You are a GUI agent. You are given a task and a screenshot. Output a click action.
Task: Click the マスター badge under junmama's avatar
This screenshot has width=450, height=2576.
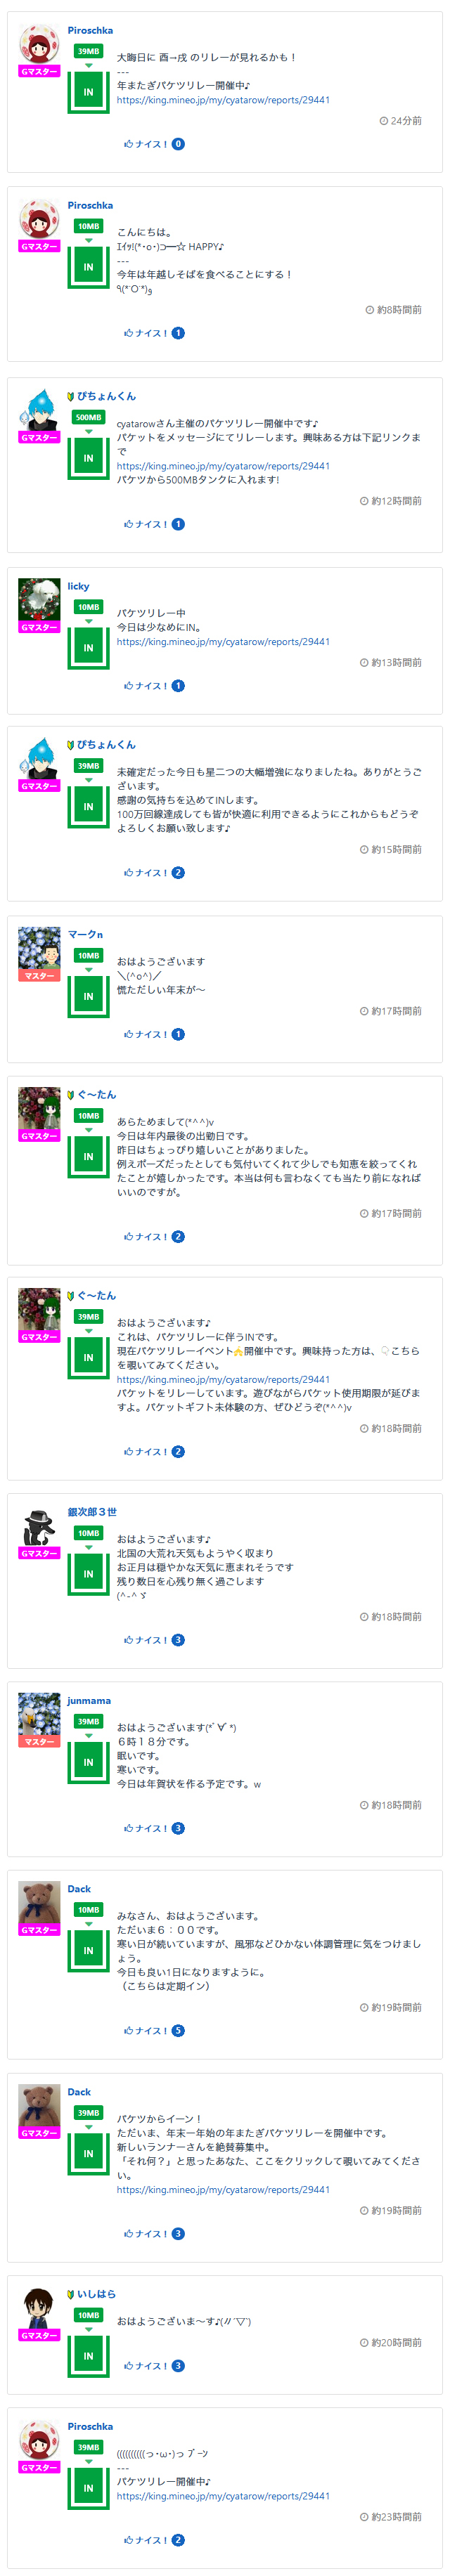coord(39,1742)
